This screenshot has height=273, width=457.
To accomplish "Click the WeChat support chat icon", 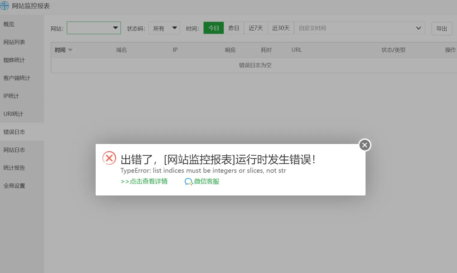I will [x=188, y=181].
